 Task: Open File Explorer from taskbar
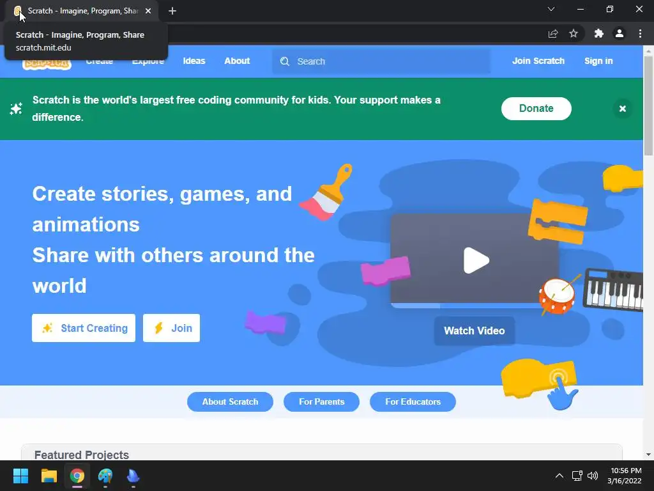coord(49,476)
